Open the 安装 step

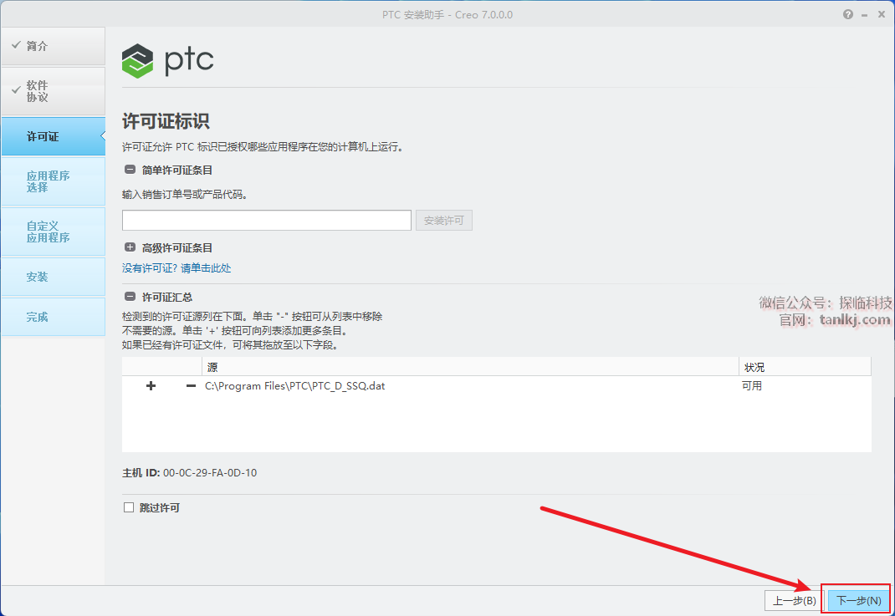(x=53, y=277)
